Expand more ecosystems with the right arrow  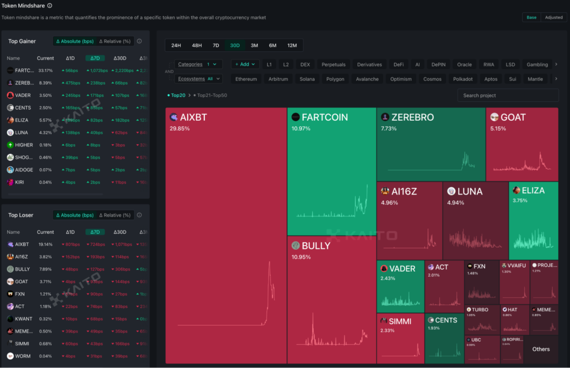[556, 79]
